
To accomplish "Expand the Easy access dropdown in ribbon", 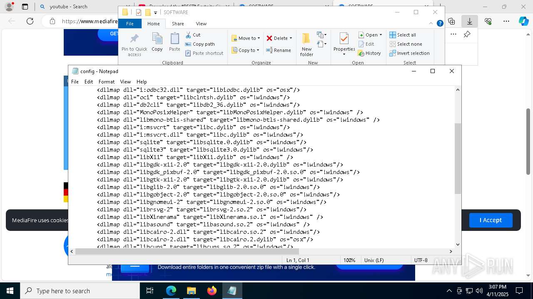I will pos(322,44).
